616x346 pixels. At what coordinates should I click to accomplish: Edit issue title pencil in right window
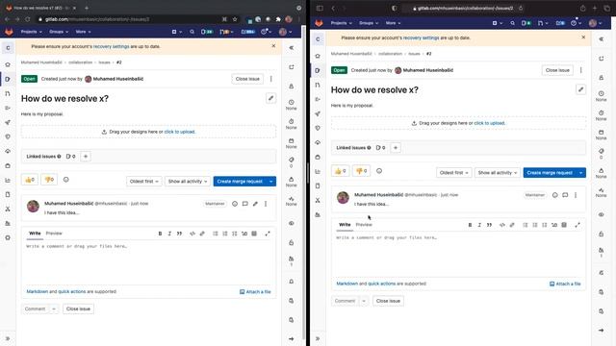coord(580,89)
